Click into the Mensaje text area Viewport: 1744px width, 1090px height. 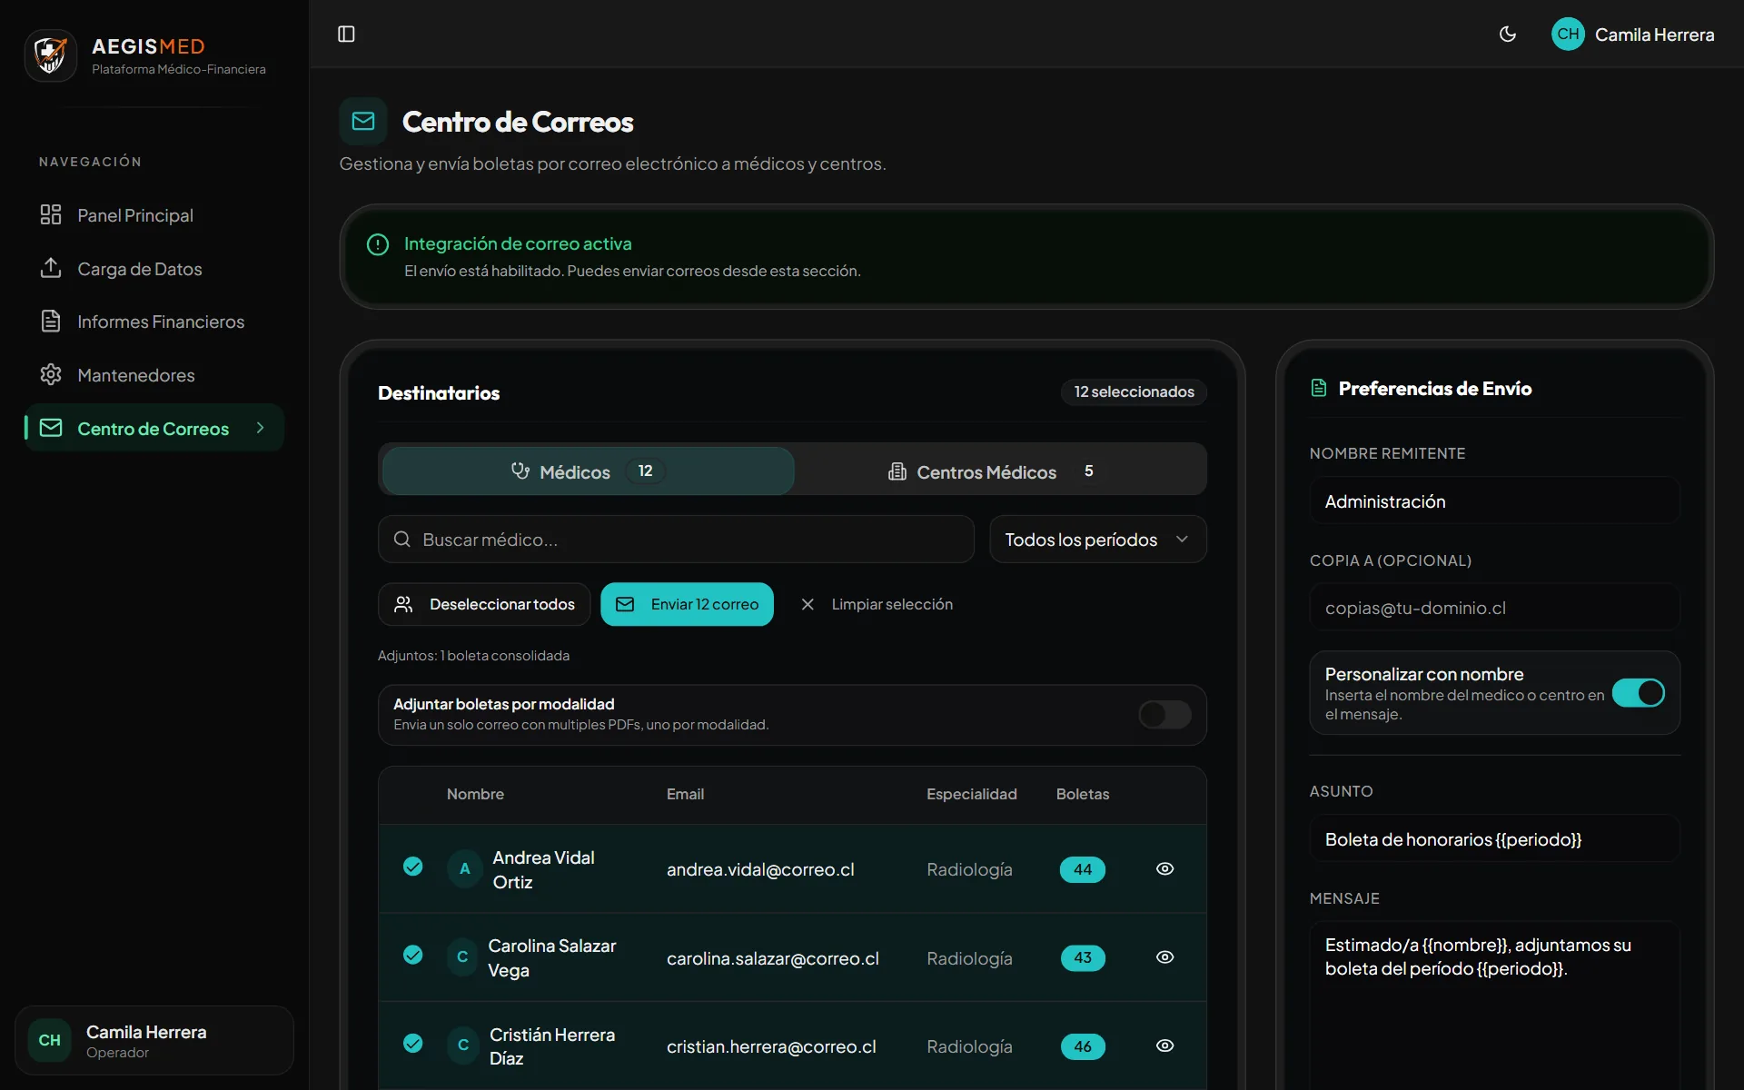[1495, 1004]
